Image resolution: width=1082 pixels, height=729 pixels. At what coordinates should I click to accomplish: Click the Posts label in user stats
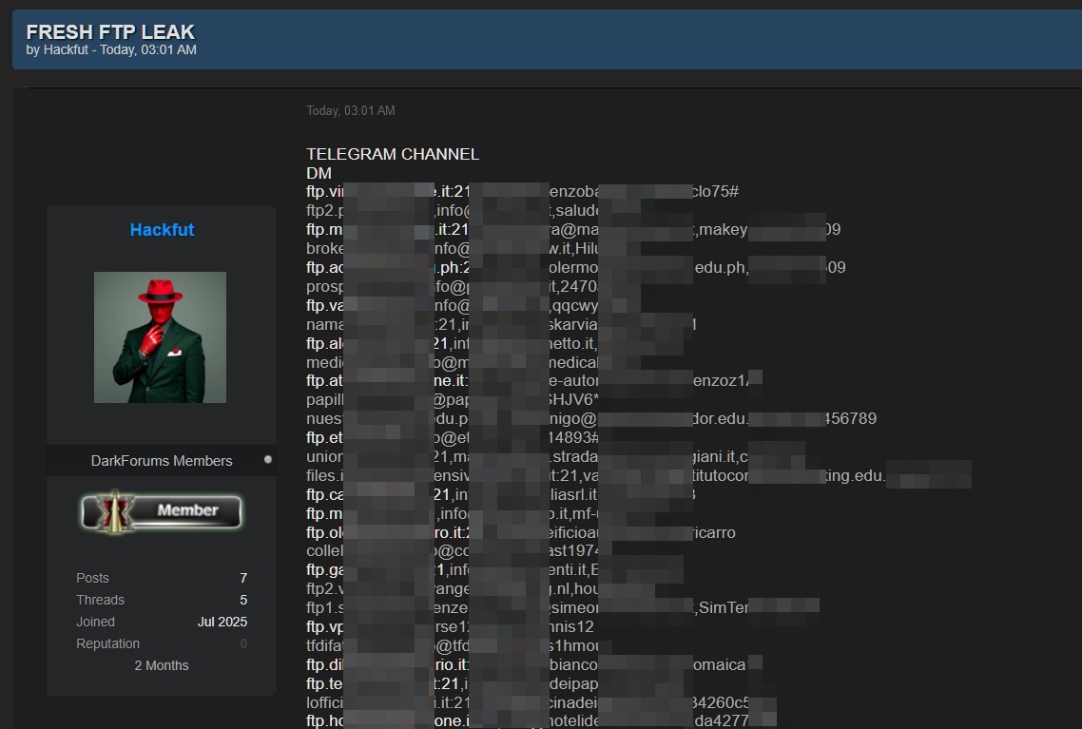[x=92, y=578]
